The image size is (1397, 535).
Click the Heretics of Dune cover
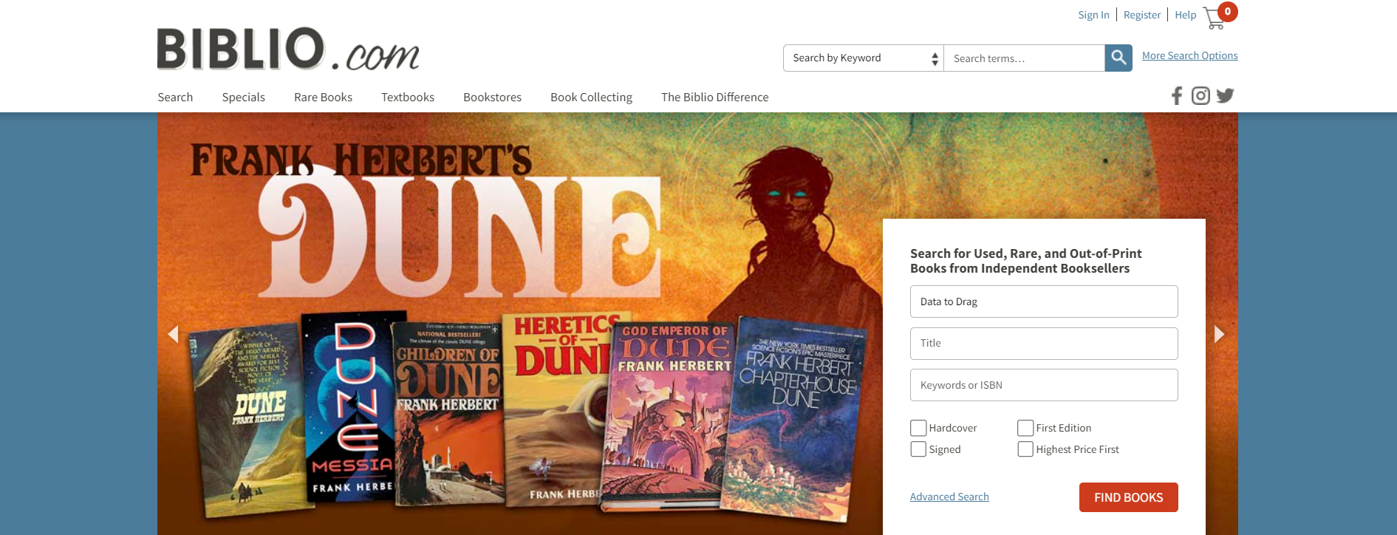coord(558,410)
